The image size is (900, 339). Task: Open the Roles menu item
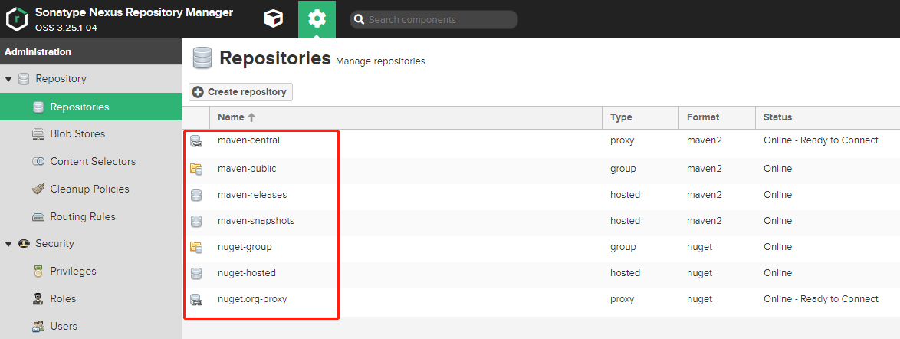(63, 299)
